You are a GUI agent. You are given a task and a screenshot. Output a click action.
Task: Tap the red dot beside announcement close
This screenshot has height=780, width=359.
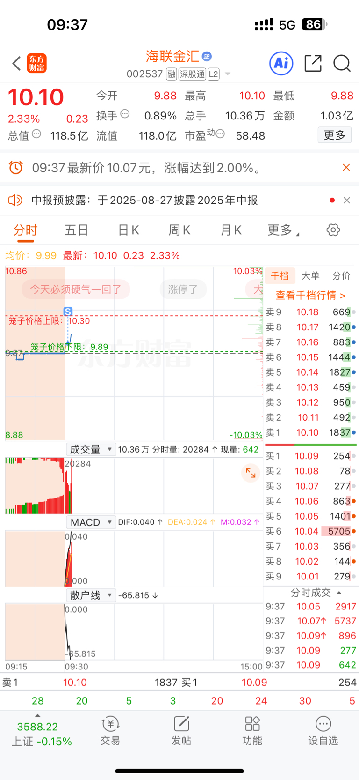[x=332, y=201]
